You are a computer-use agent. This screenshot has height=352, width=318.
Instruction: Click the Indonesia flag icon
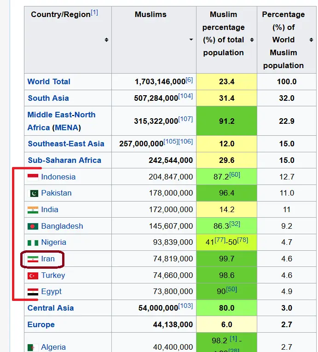pos(33,177)
